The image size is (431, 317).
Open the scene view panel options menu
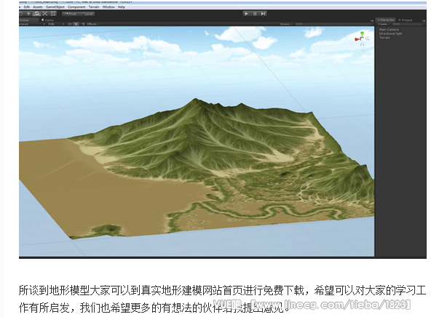pyautogui.click(x=372, y=20)
